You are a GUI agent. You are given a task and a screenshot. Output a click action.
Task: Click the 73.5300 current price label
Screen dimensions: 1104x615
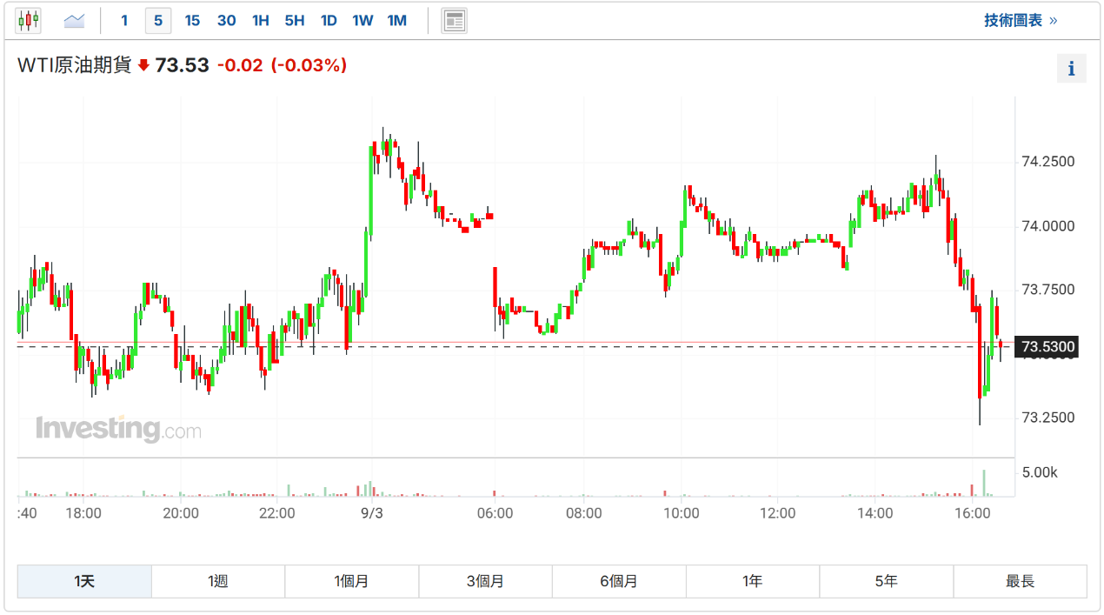(x=1047, y=347)
